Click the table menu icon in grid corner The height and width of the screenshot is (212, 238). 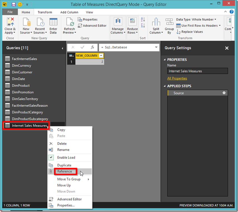(71, 56)
